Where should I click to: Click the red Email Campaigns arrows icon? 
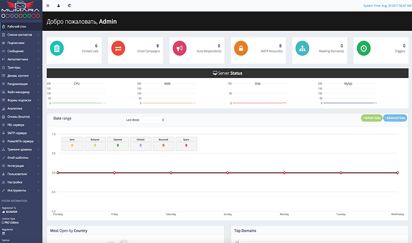[x=118, y=48]
